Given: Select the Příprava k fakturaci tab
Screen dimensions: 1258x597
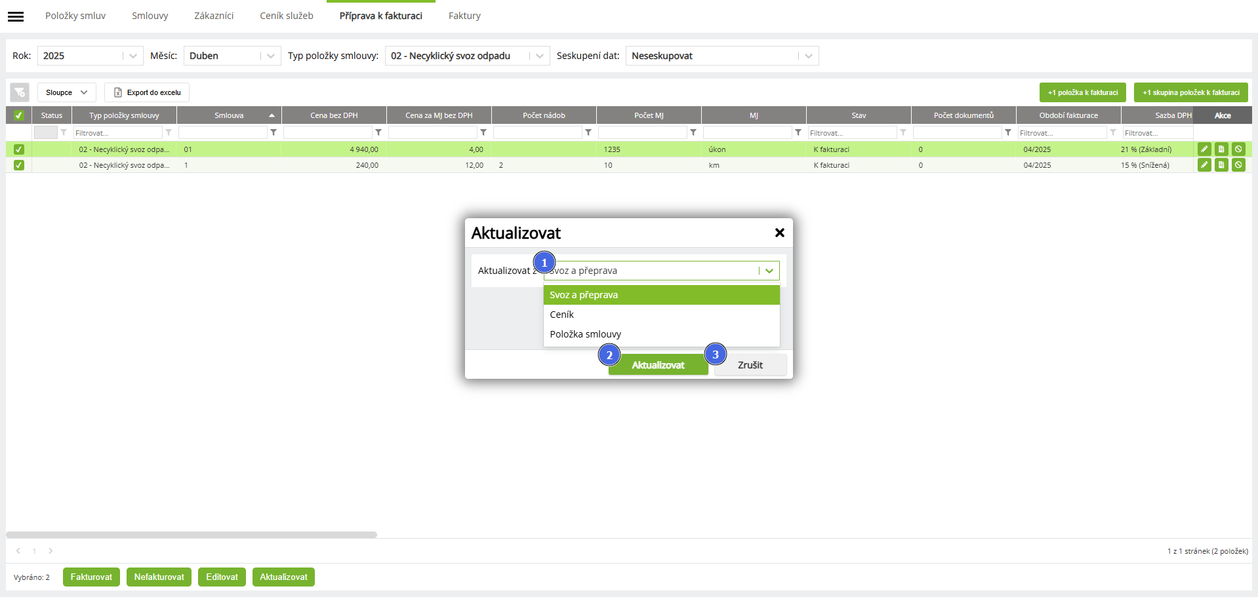Looking at the screenshot, I should [381, 16].
